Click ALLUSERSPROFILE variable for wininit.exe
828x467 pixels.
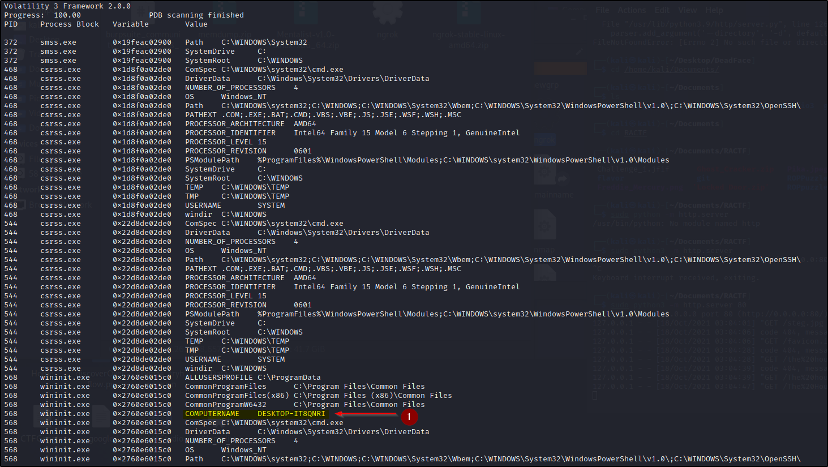[219, 378]
